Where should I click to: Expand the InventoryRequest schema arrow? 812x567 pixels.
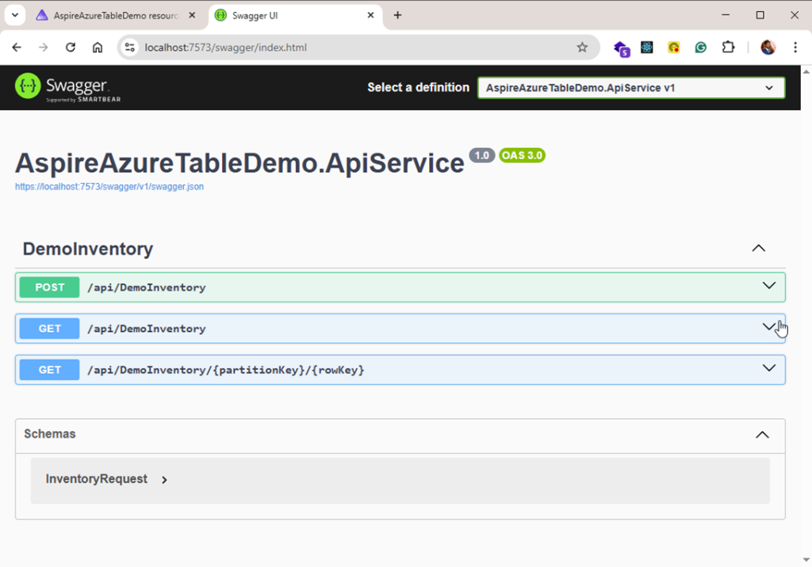164,478
